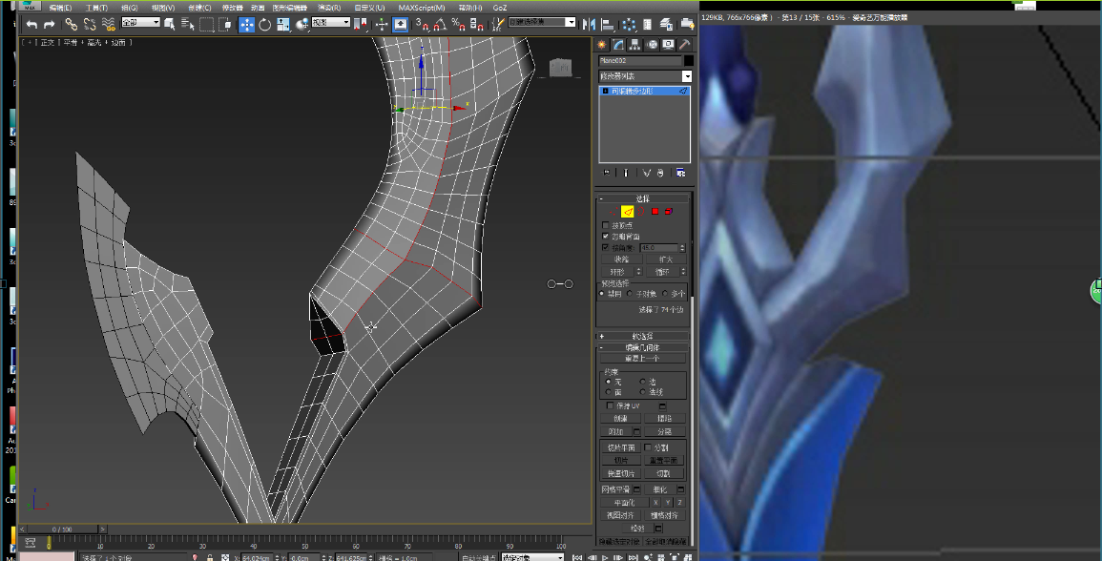Open the 全部 selection filter dropdown
The height and width of the screenshot is (561, 1102).
pos(140,23)
